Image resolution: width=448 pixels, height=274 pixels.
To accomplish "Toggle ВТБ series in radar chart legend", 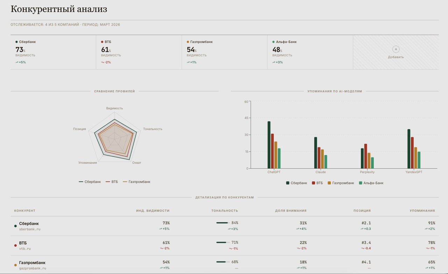I will tap(112, 182).
